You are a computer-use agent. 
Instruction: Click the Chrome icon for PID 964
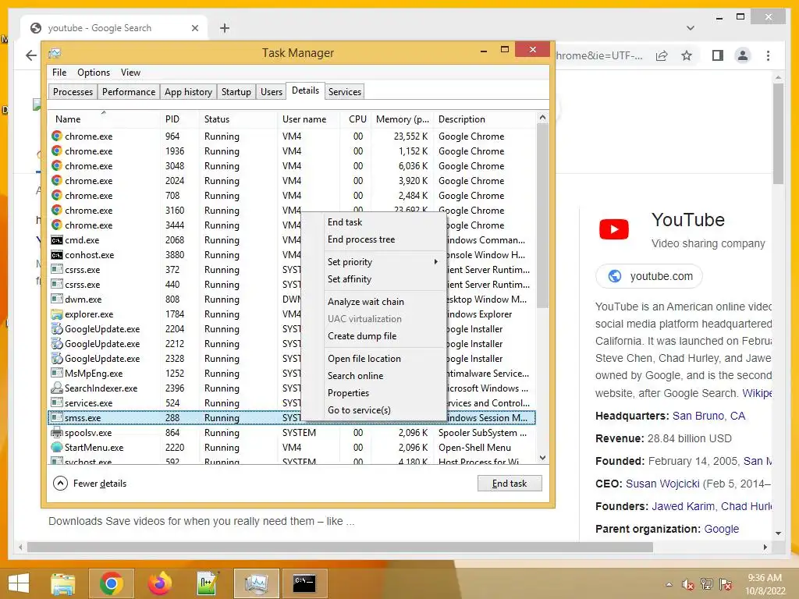[56, 136]
